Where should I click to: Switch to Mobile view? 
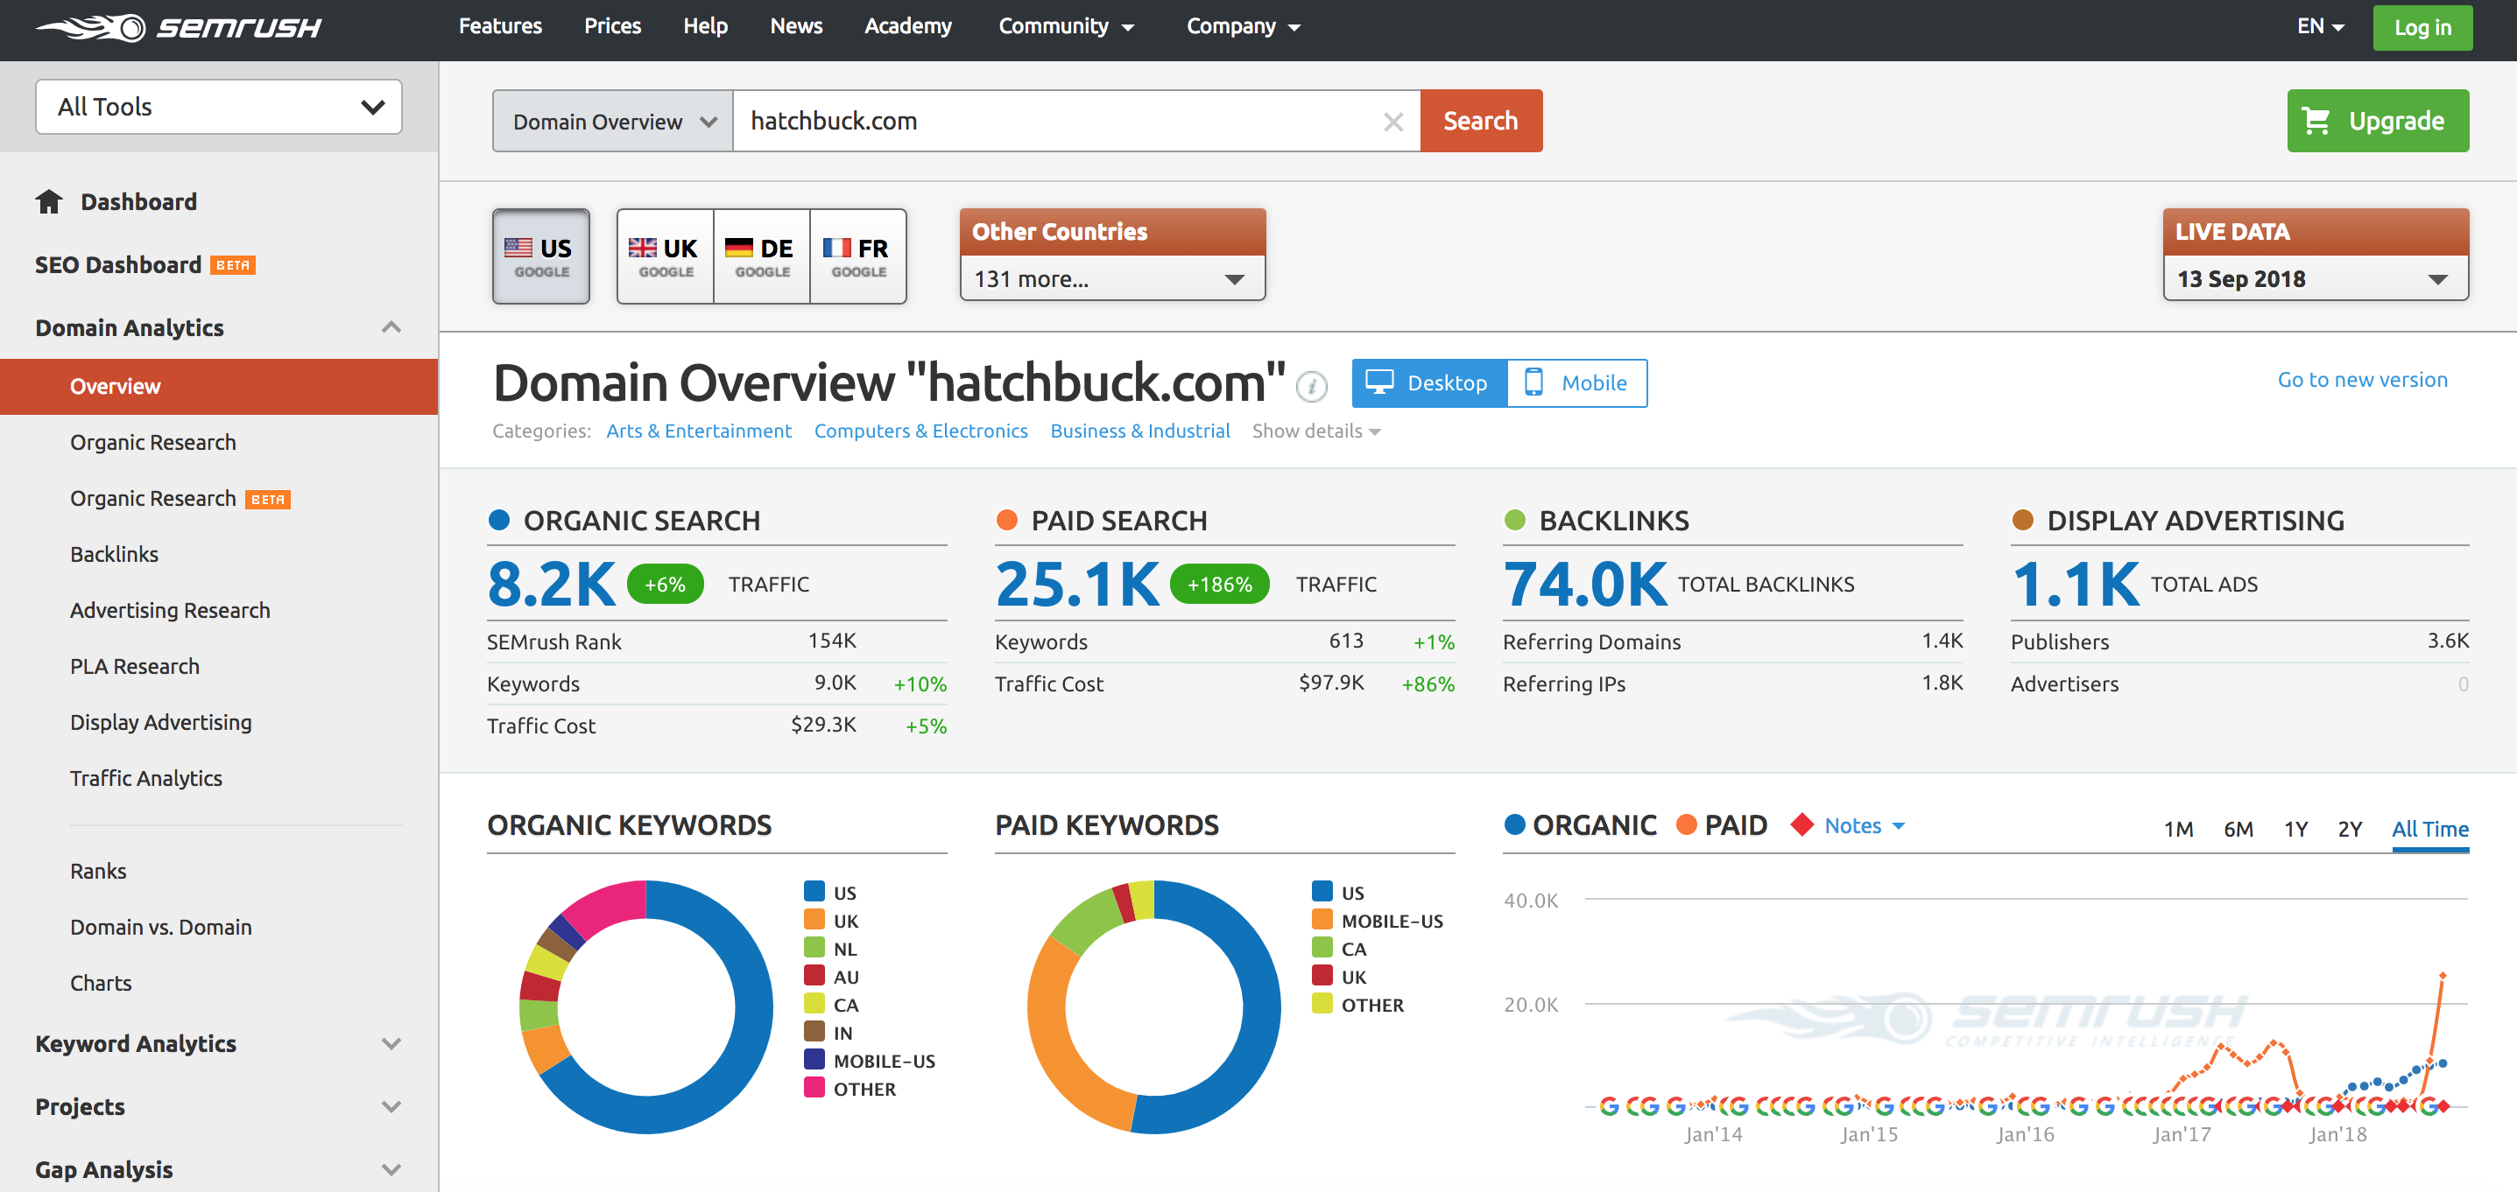[1577, 382]
